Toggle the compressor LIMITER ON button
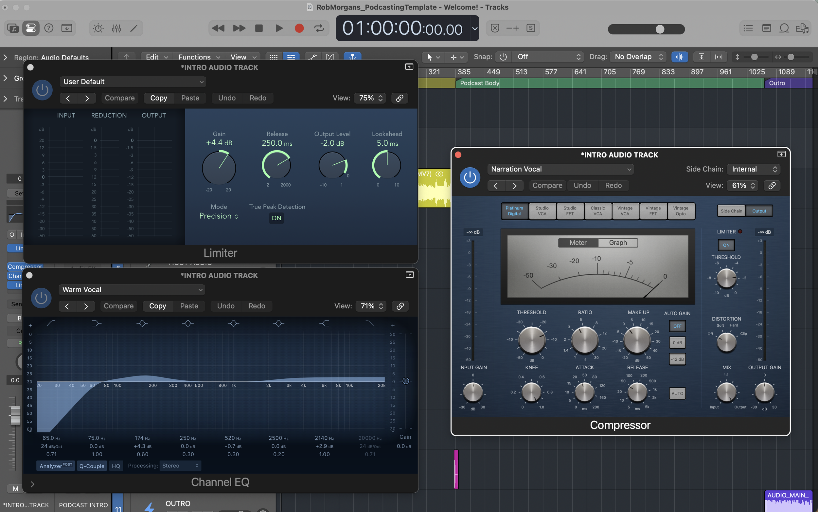This screenshot has width=818, height=512. (x=726, y=245)
